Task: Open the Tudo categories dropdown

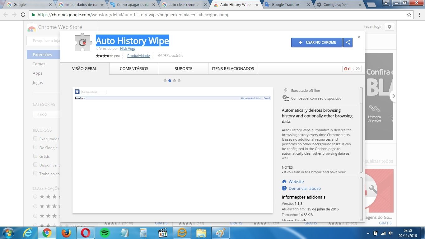Action: click(46, 114)
